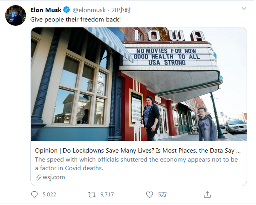The image size is (256, 205).
Task: Visit the wsj.com domain link
Action: pyautogui.click(x=54, y=177)
